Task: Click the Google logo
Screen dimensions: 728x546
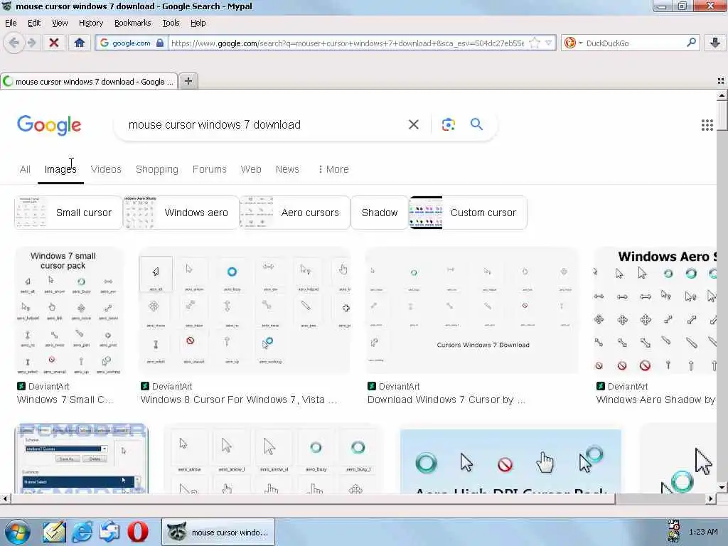Action: click(49, 125)
